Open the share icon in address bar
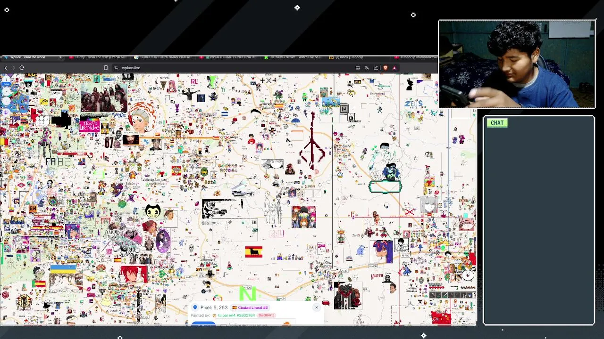 coord(376,68)
